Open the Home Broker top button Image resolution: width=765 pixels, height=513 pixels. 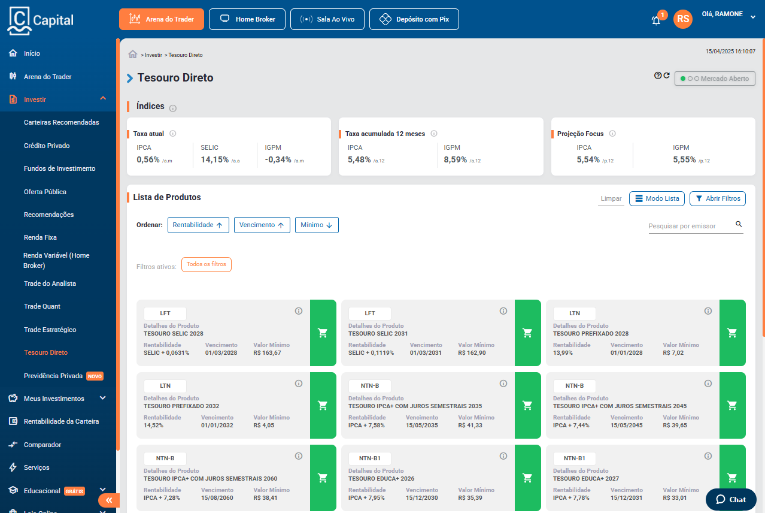(247, 19)
